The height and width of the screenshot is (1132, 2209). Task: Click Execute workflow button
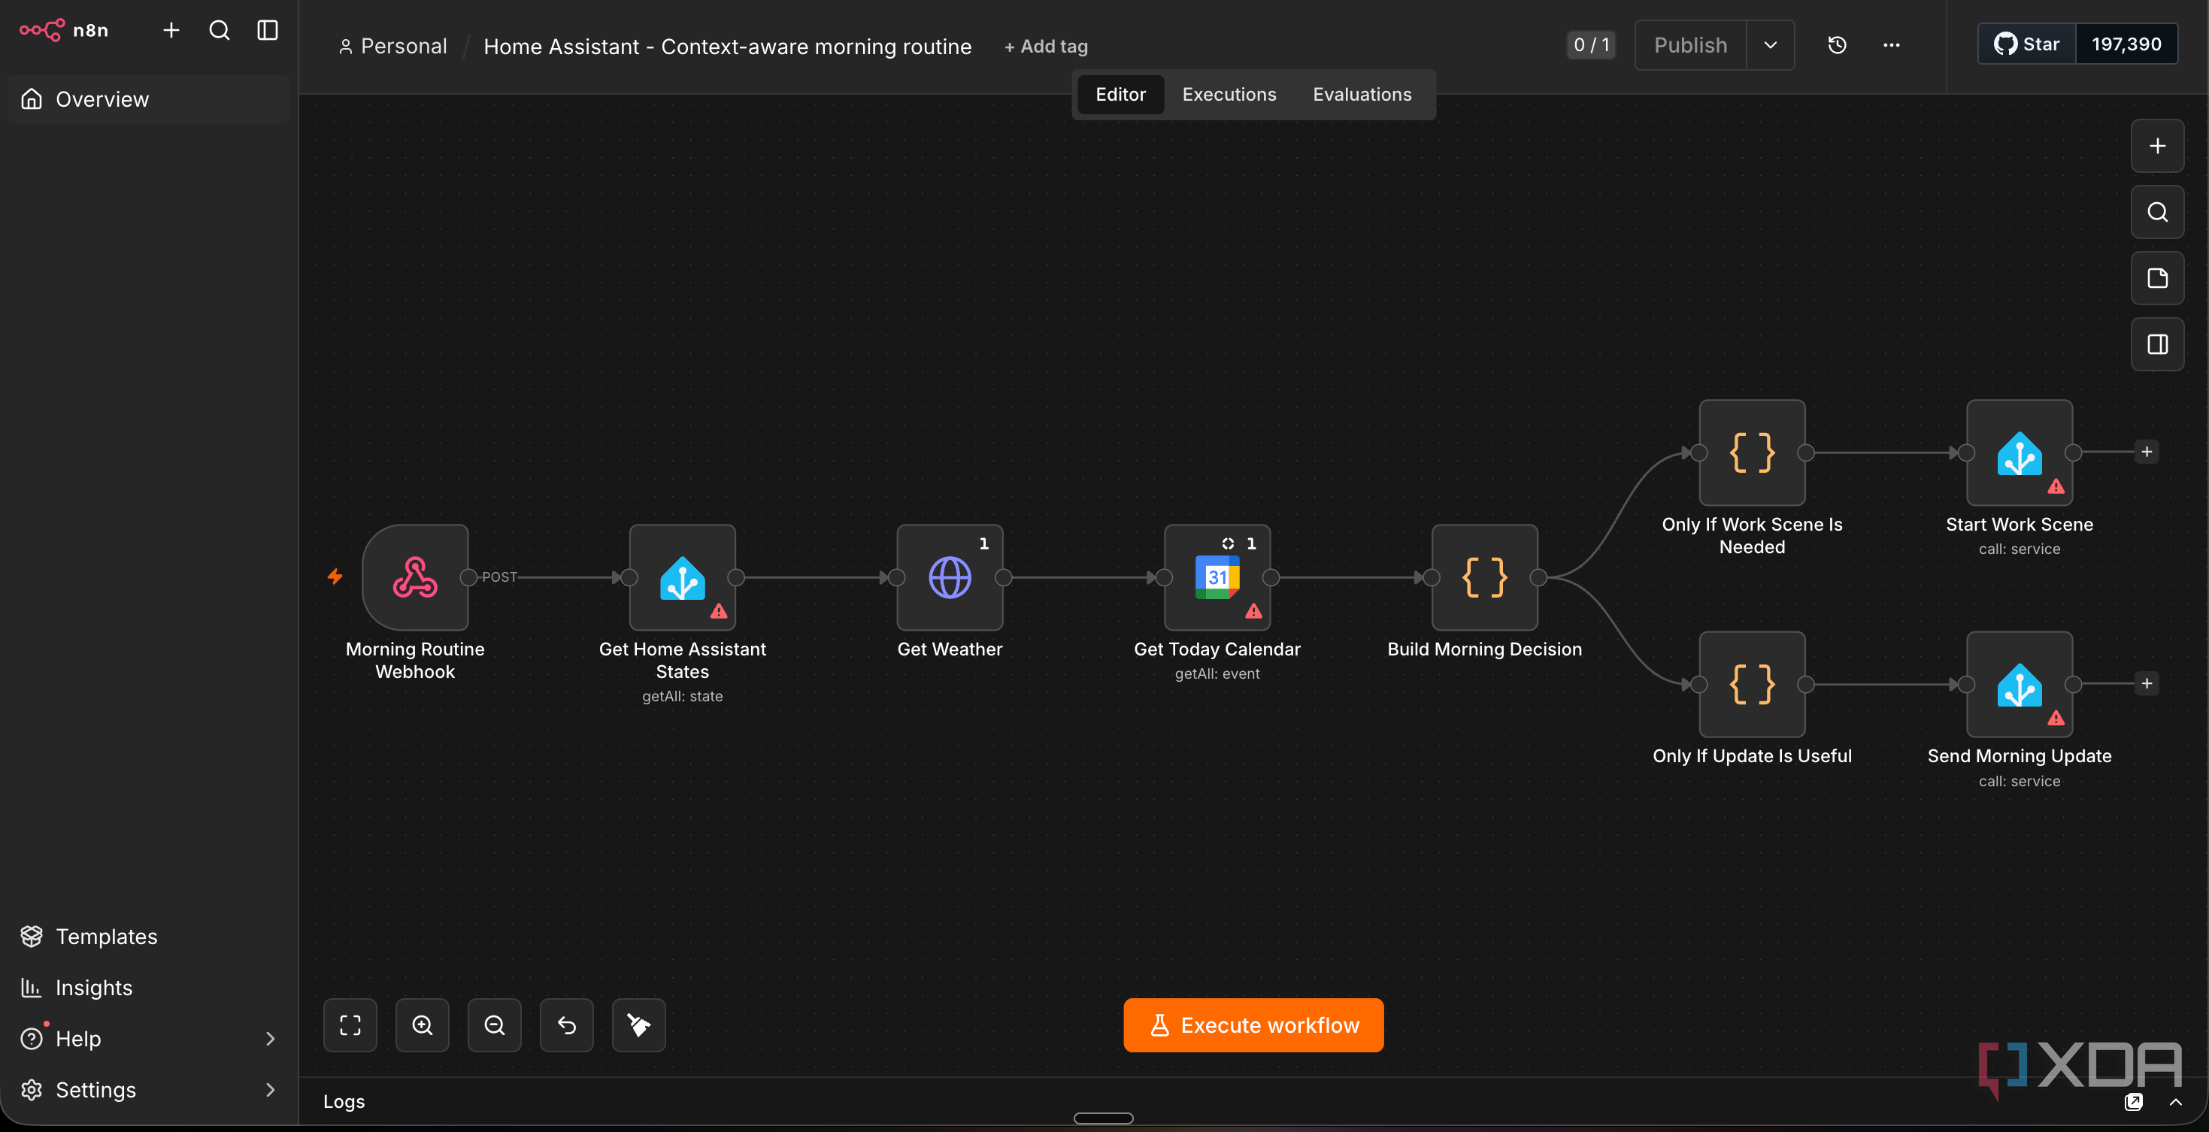pyautogui.click(x=1253, y=1025)
